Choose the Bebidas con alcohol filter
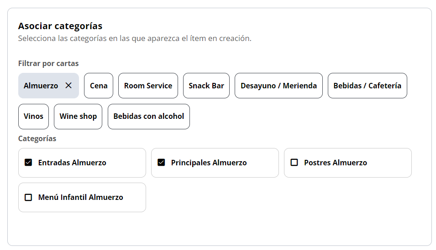436x250 pixels. click(x=149, y=116)
